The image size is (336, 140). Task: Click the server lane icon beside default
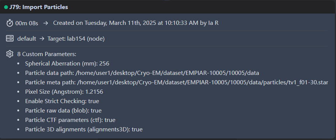(10, 38)
